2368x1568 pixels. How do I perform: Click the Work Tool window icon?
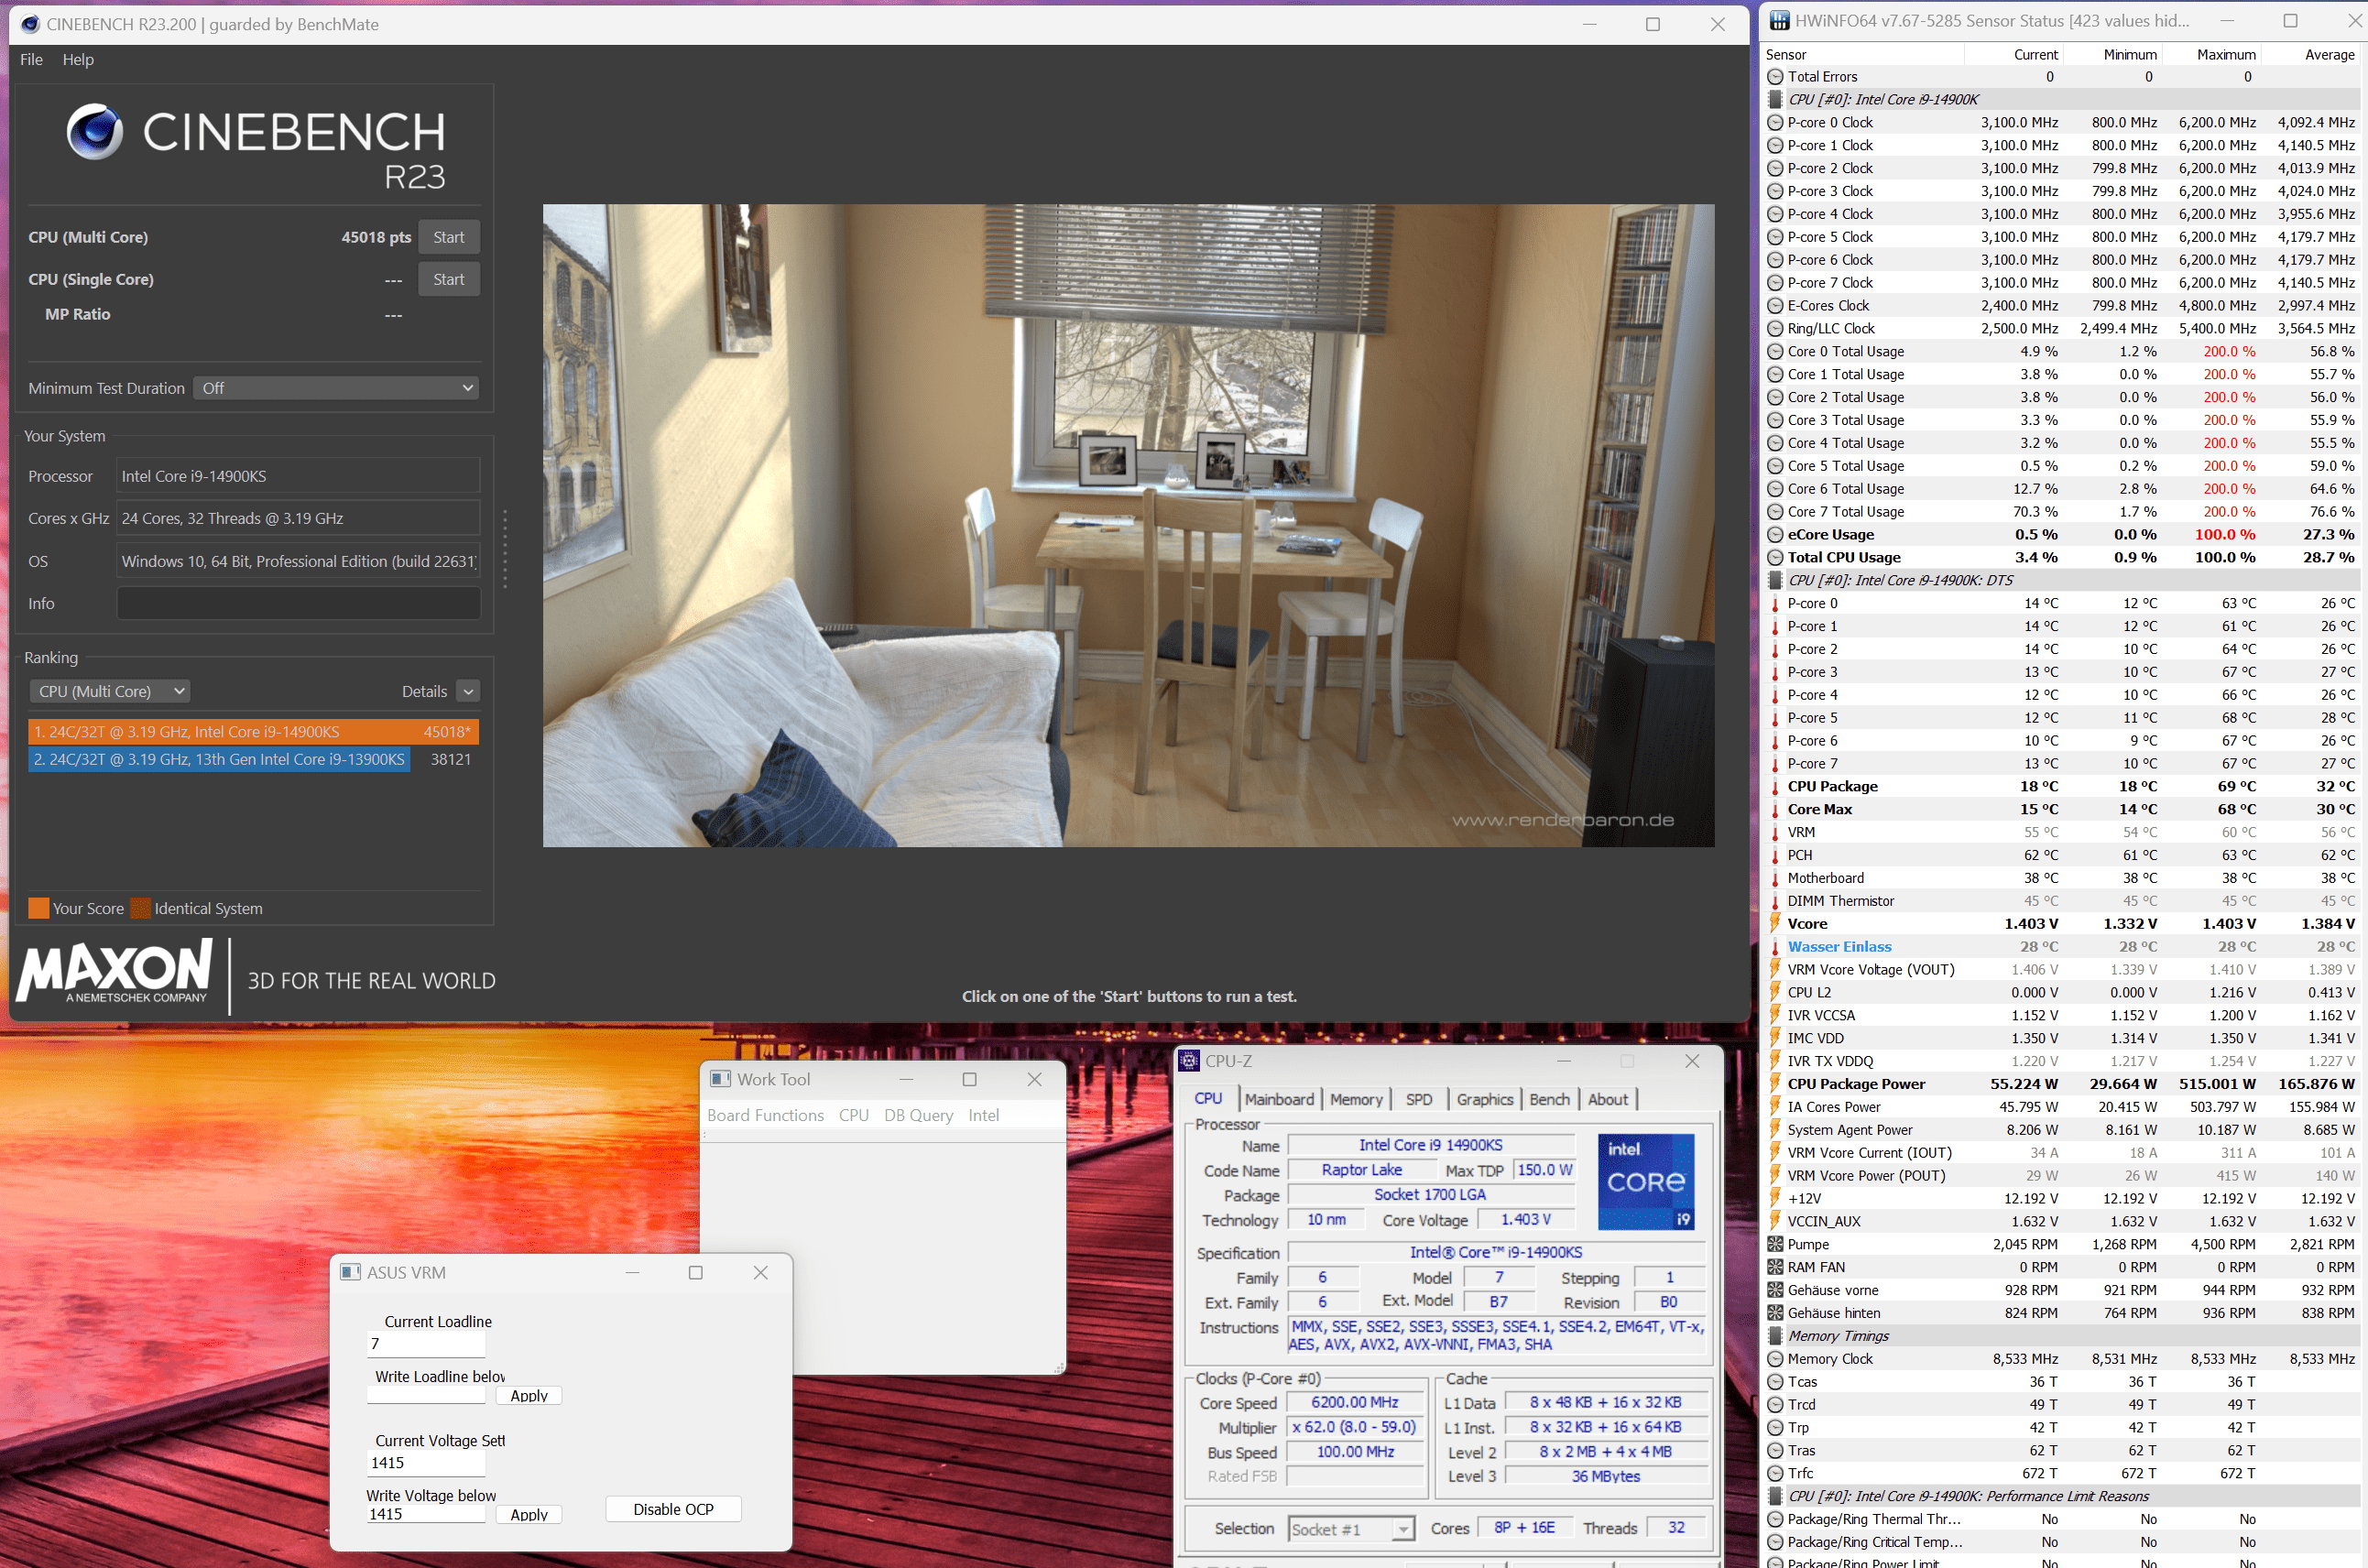pos(720,1079)
